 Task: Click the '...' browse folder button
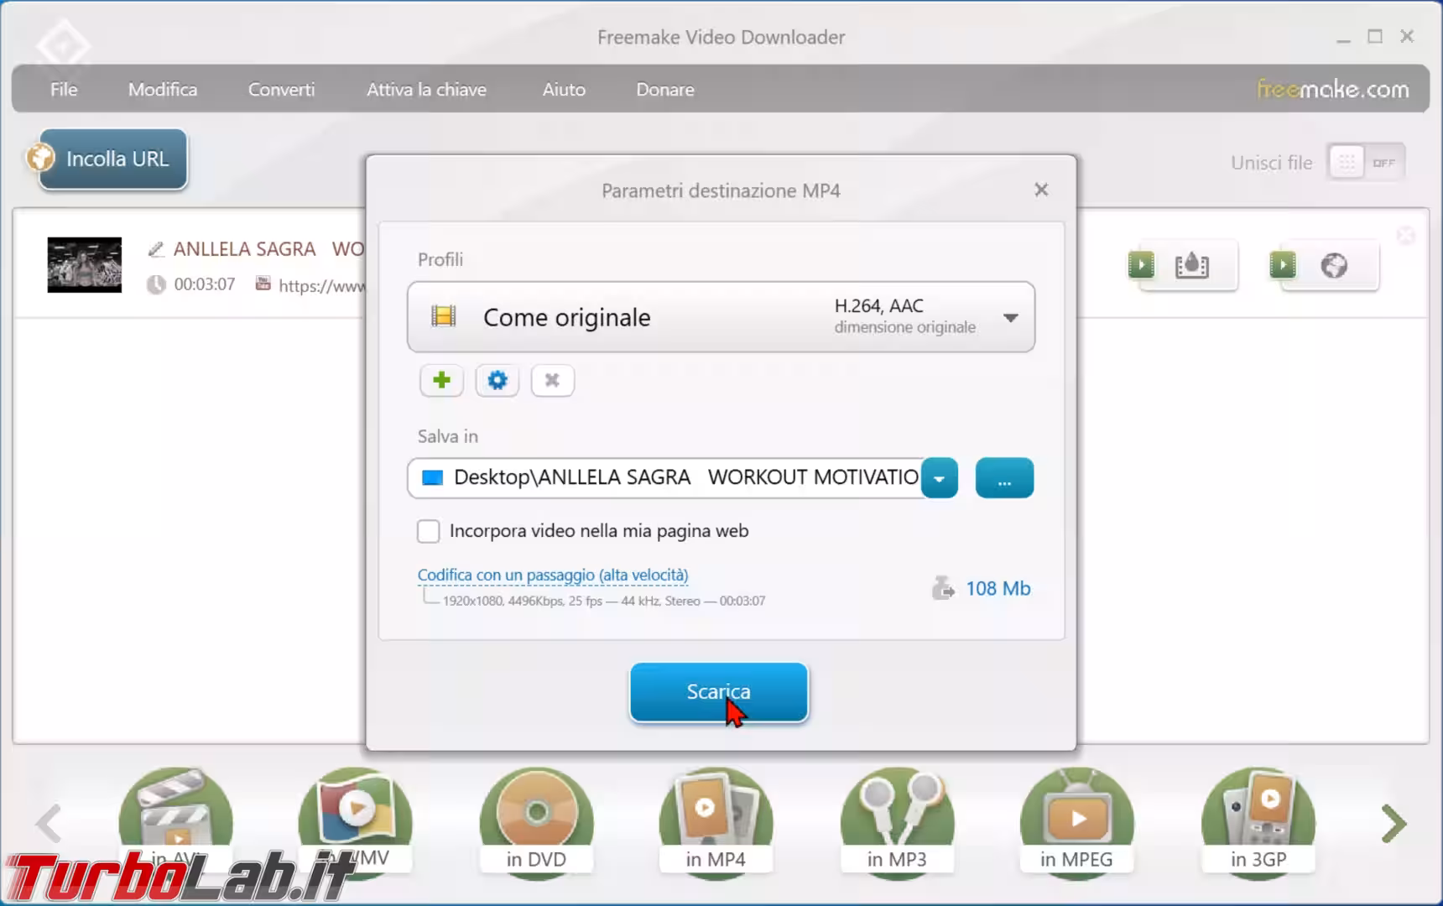coord(1004,478)
